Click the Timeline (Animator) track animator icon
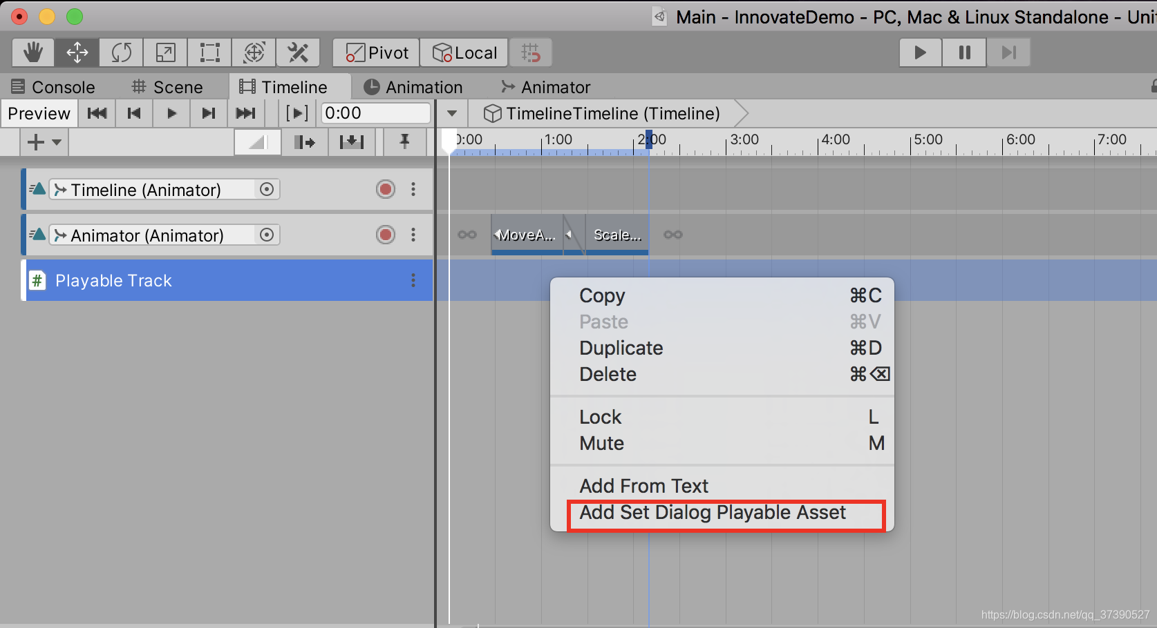The height and width of the screenshot is (628, 1157). click(38, 189)
